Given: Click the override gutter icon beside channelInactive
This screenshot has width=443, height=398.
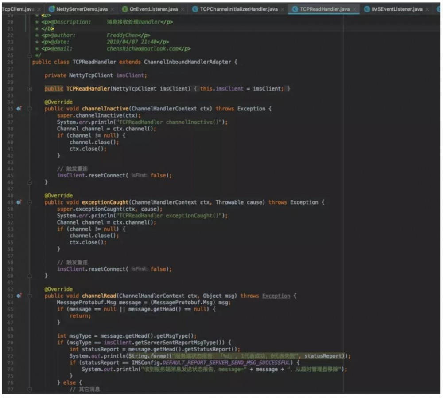Looking at the screenshot, I should point(19,109).
